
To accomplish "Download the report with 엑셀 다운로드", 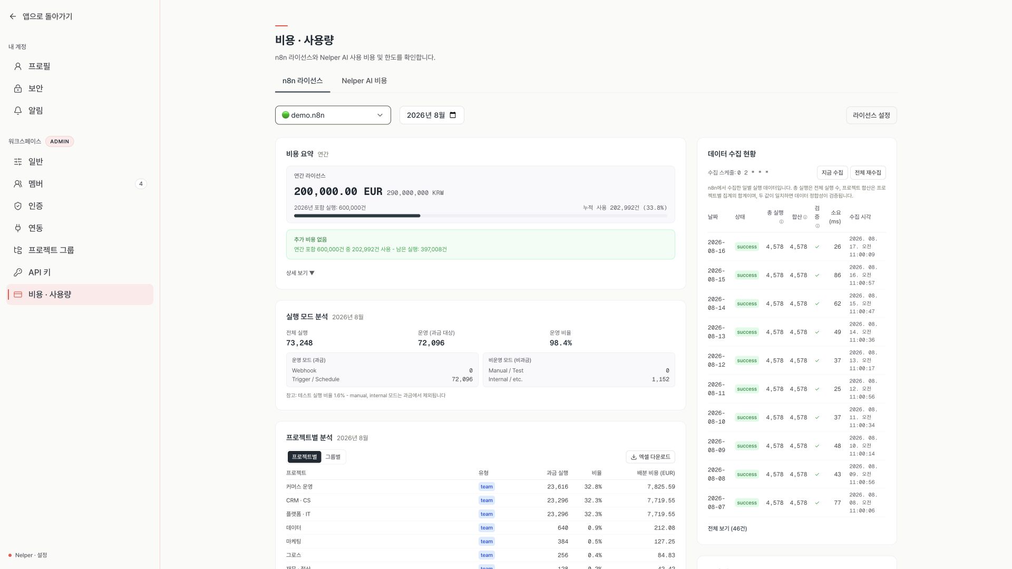I will (x=650, y=457).
